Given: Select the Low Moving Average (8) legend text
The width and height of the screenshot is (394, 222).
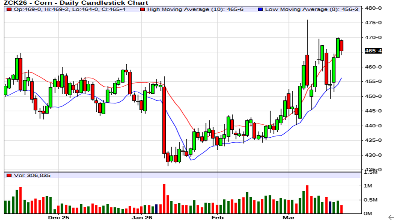Looking at the screenshot, I should [x=312, y=10].
